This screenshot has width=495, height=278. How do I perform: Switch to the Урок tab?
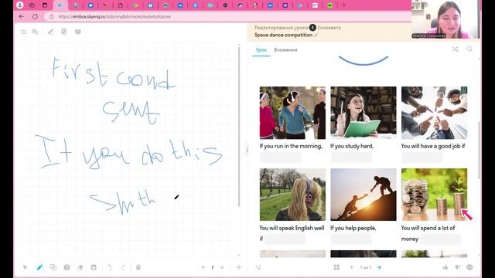click(261, 49)
